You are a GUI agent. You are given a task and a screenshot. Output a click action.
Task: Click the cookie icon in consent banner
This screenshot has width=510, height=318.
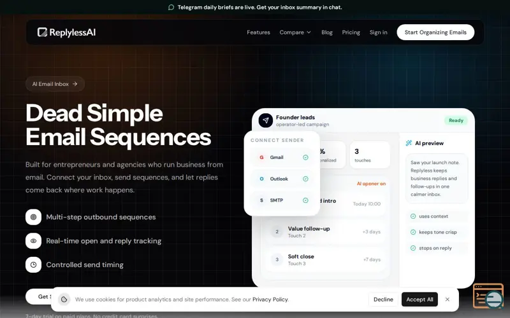(64, 299)
